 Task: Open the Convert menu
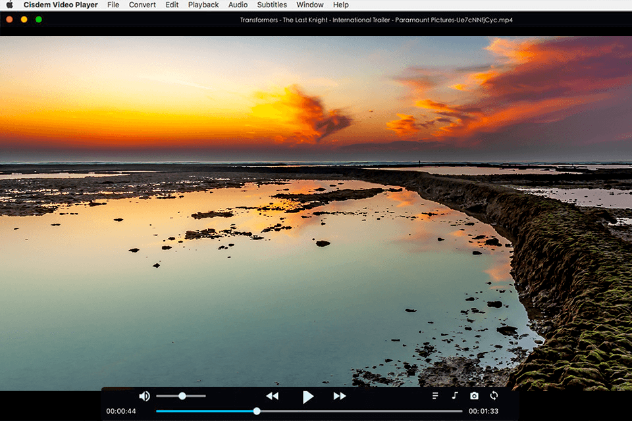(x=142, y=5)
